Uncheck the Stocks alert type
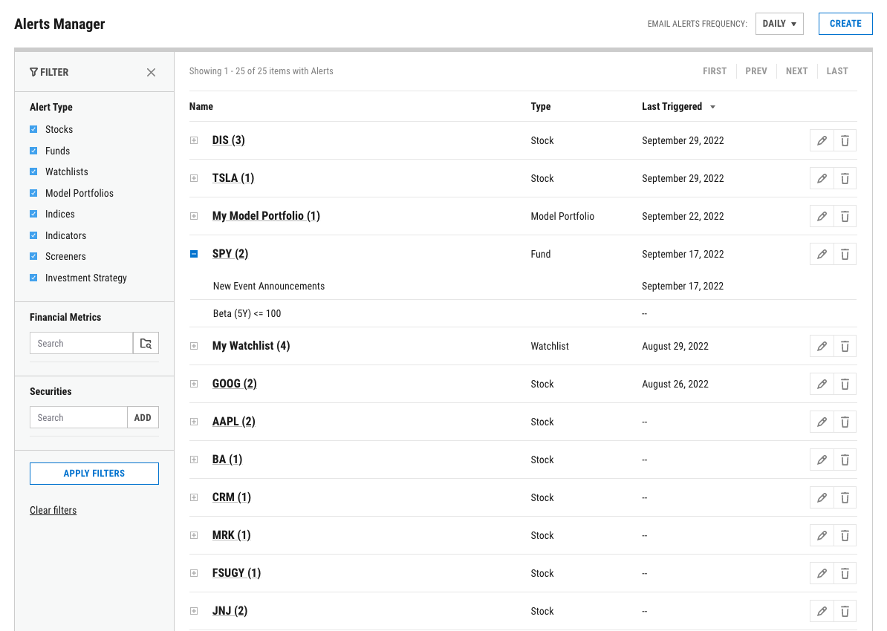Screen dimensions: 887x631 [33, 129]
